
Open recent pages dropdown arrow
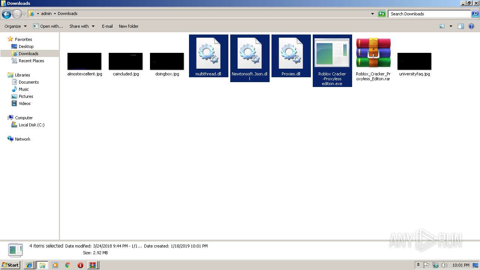(24, 14)
